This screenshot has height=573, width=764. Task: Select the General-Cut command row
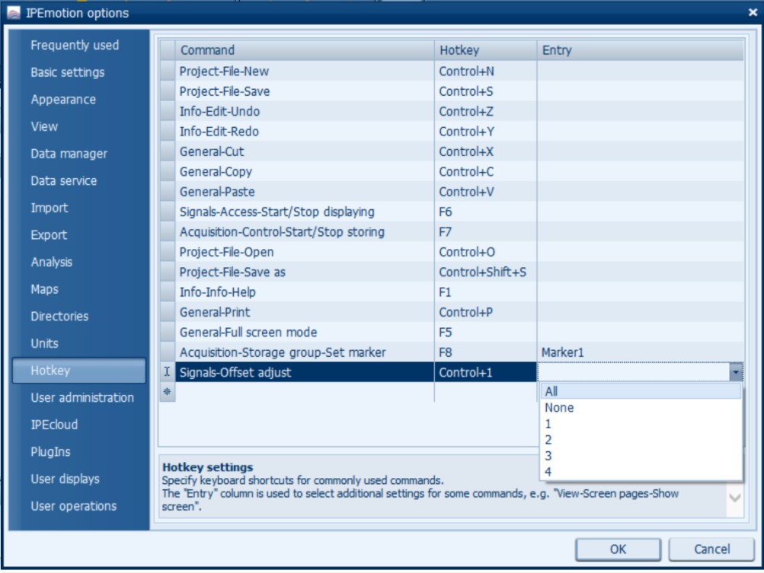(305, 151)
